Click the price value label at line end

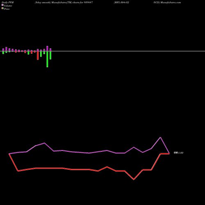point(178,153)
